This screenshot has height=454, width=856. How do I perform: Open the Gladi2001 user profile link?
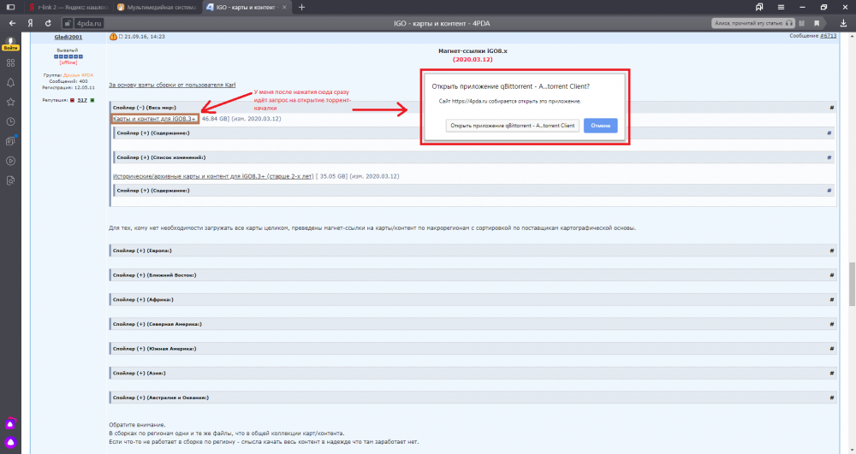(68, 37)
